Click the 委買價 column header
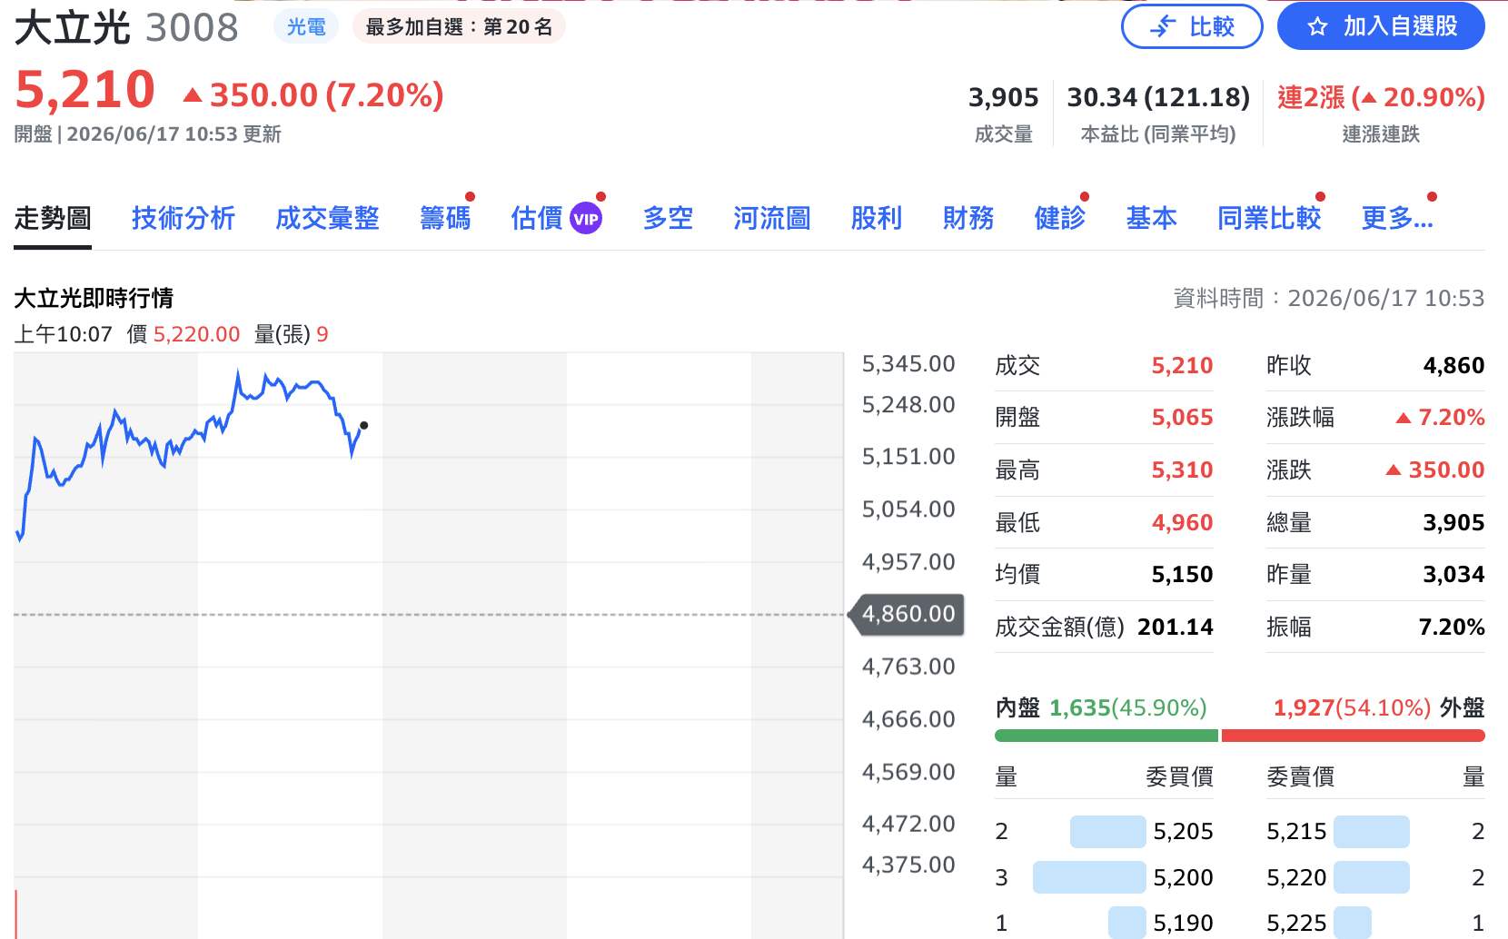Image resolution: width=1508 pixels, height=939 pixels. pos(1179,777)
